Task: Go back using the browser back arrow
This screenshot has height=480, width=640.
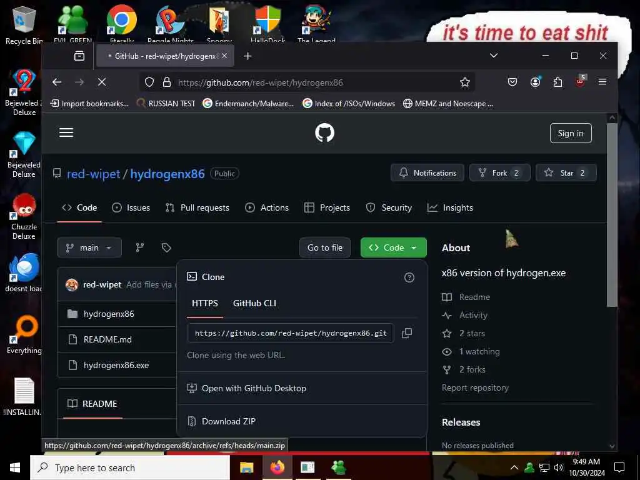Action: point(57,82)
